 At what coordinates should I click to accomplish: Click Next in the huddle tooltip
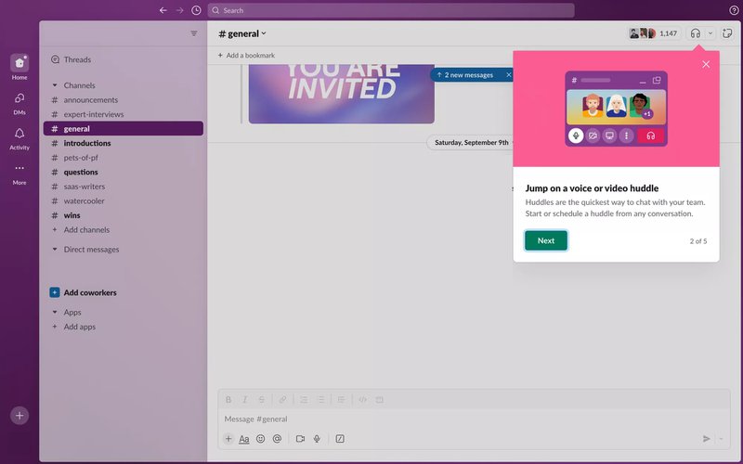click(x=546, y=240)
